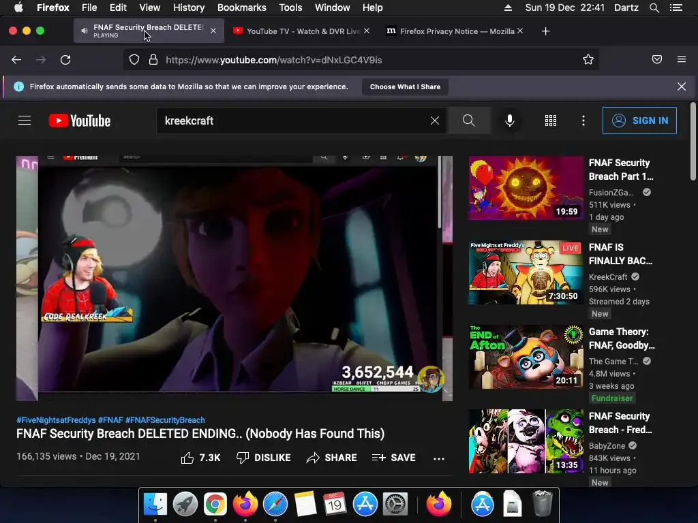This screenshot has width=698, height=523.
Task: Open the Window menu
Action: coord(332,7)
